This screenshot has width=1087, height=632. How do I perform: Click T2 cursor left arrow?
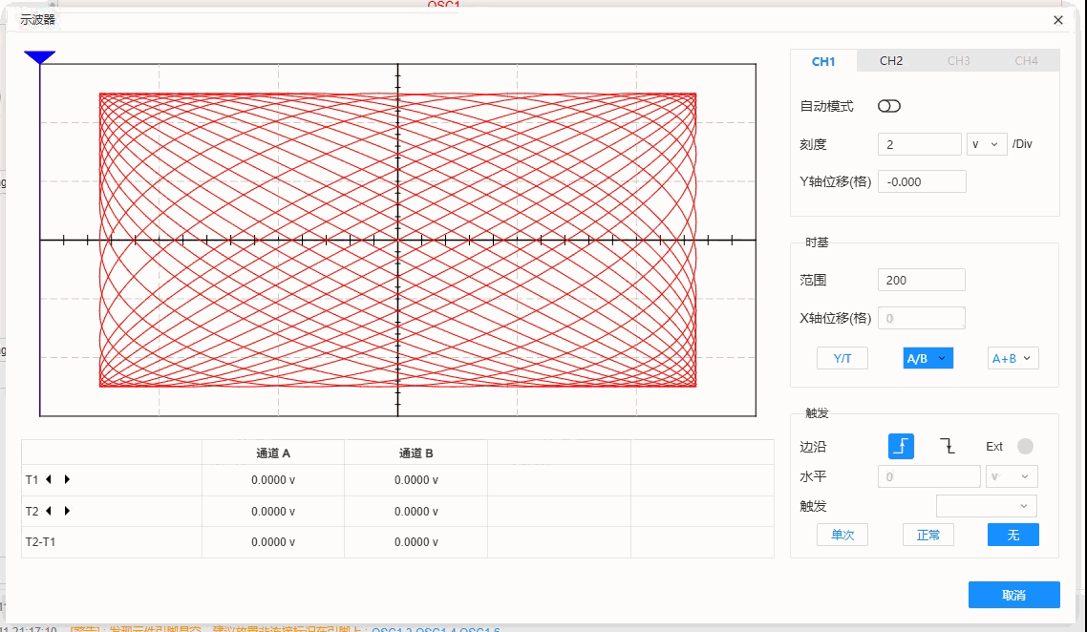click(x=49, y=511)
